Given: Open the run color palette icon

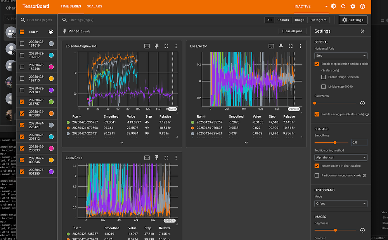Looking at the screenshot, I should (51, 32).
